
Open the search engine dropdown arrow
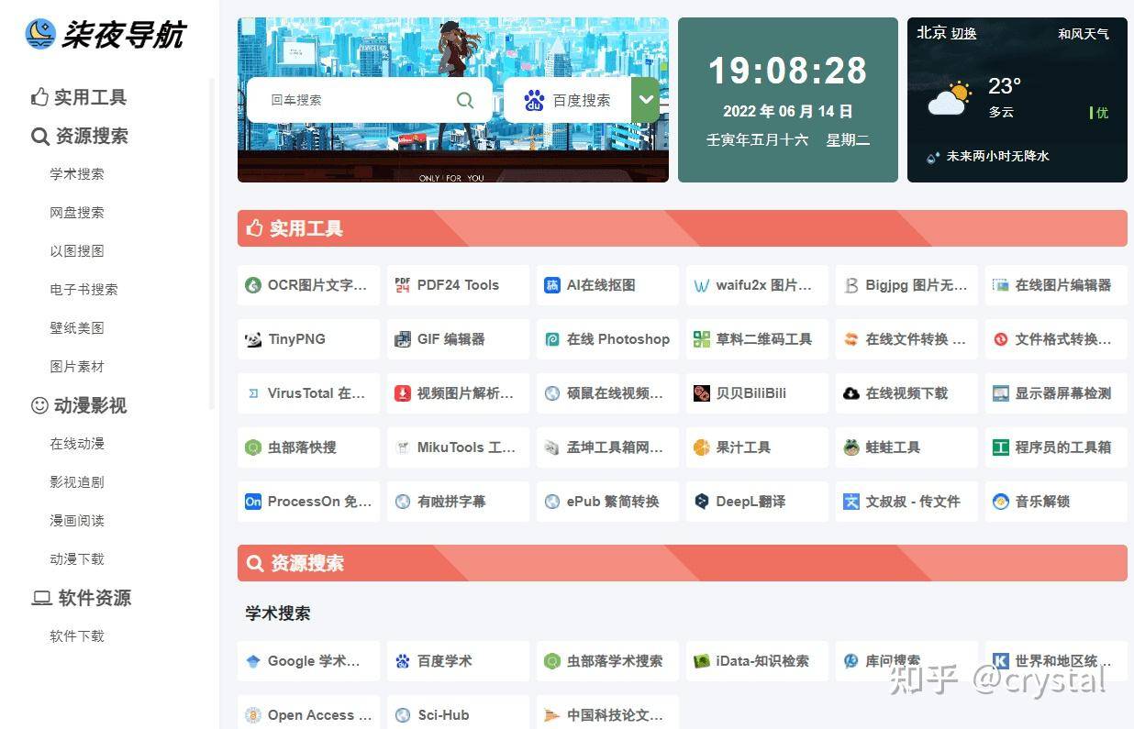(x=646, y=100)
